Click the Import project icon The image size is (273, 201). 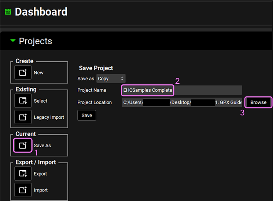pos(23,190)
